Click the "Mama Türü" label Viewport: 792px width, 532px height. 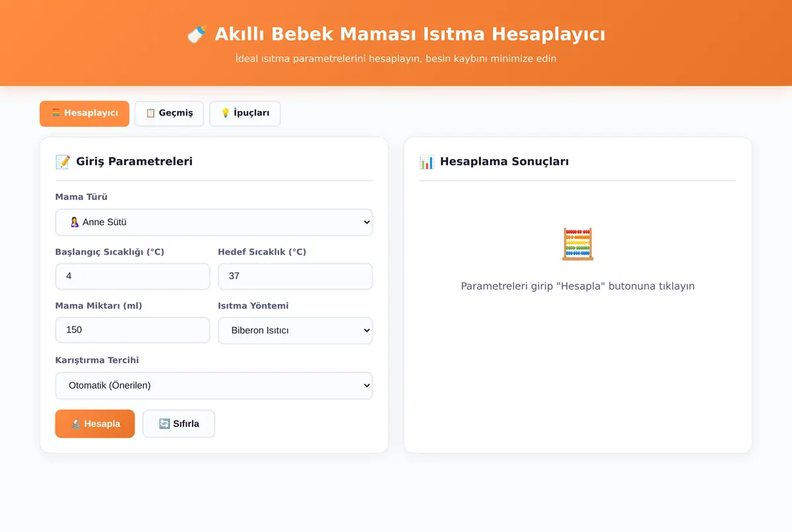pos(81,197)
